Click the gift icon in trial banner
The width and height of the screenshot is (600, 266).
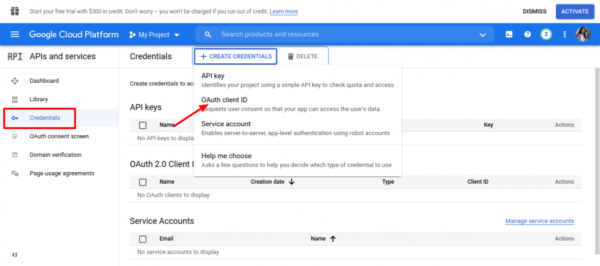click(14, 11)
